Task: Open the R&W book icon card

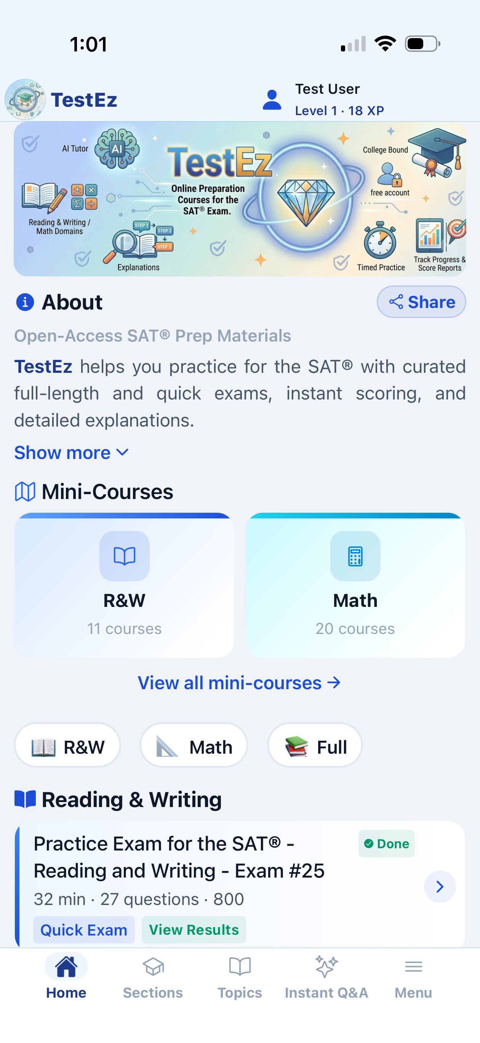Action: click(x=124, y=585)
